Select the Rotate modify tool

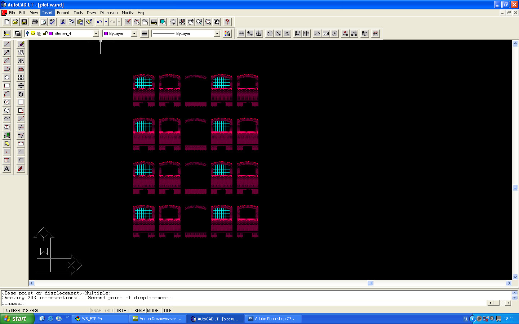pos(21,94)
